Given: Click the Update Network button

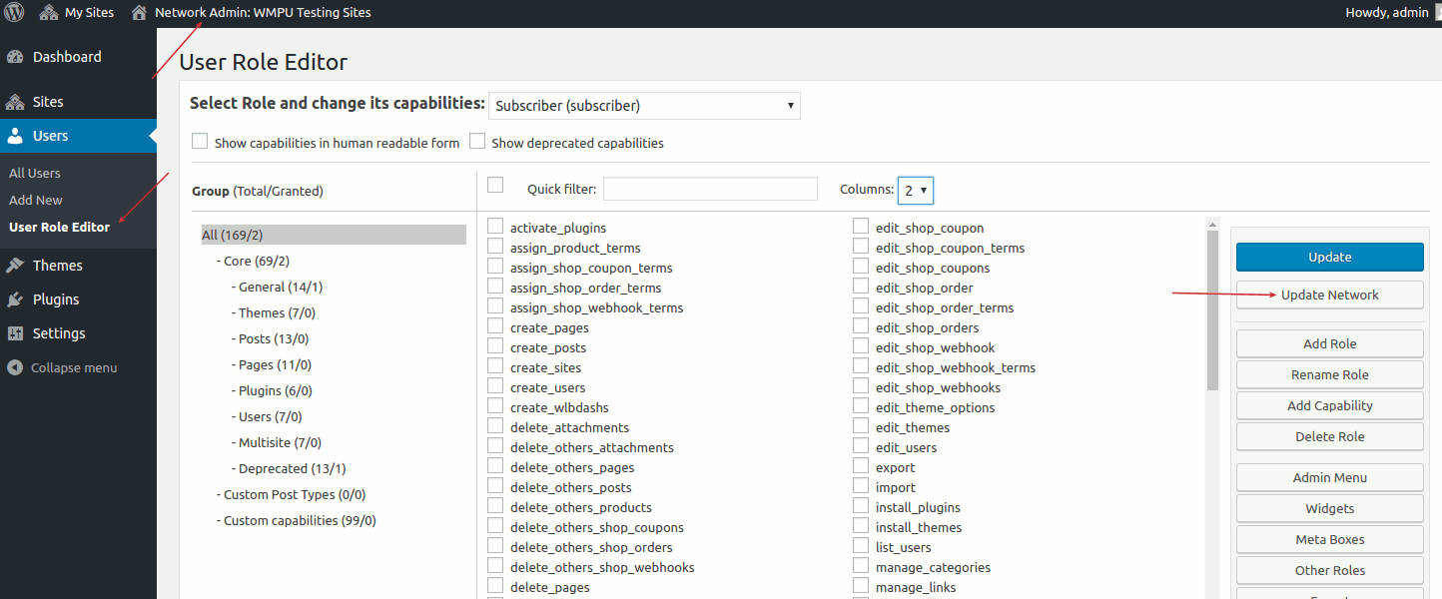Looking at the screenshot, I should [x=1329, y=295].
